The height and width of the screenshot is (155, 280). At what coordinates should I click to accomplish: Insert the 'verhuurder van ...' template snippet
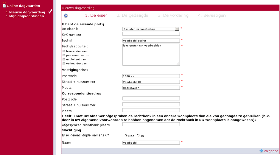coord(76,63)
